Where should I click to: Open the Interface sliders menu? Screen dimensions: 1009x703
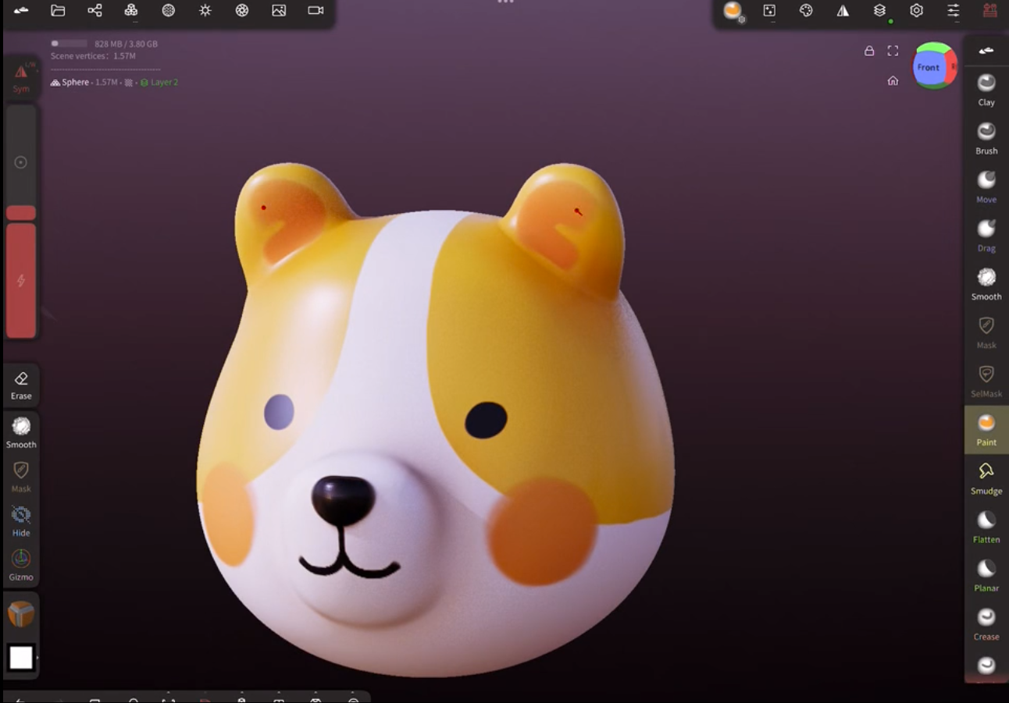coord(954,10)
